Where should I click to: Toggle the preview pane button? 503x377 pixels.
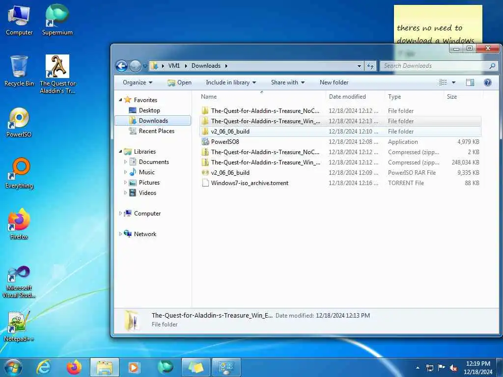(x=470, y=82)
